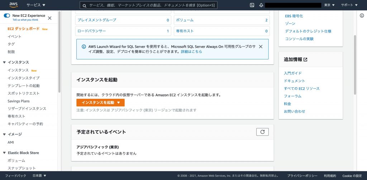
Task: Click フィードバック in the footer
Action: pos(16,176)
